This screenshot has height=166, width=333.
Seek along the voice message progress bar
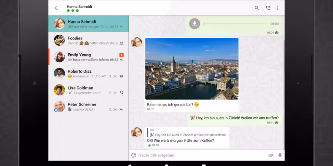235,24
